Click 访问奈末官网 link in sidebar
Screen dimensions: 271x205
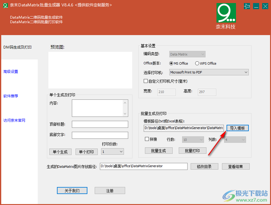click(x=14, y=120)
